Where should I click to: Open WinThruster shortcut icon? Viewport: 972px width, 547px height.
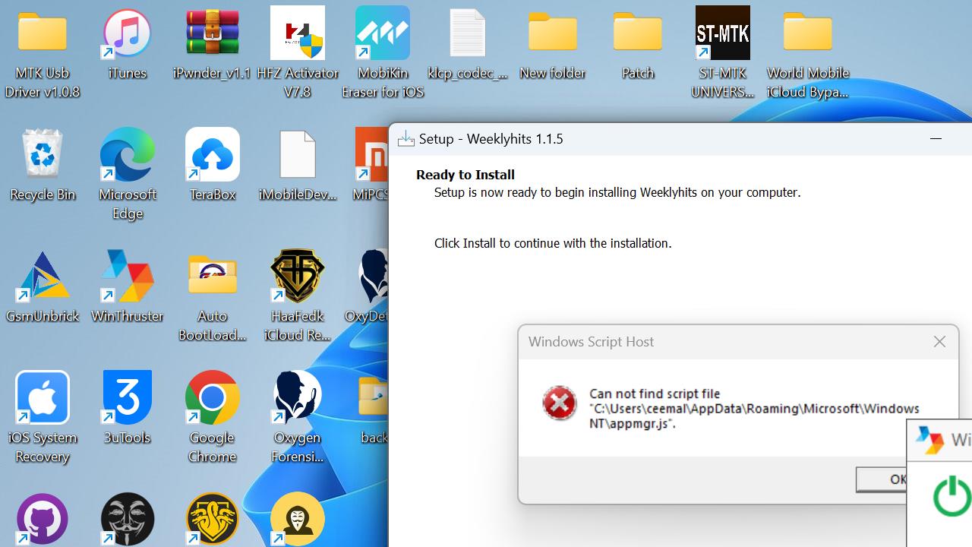[x=128, y=278]
